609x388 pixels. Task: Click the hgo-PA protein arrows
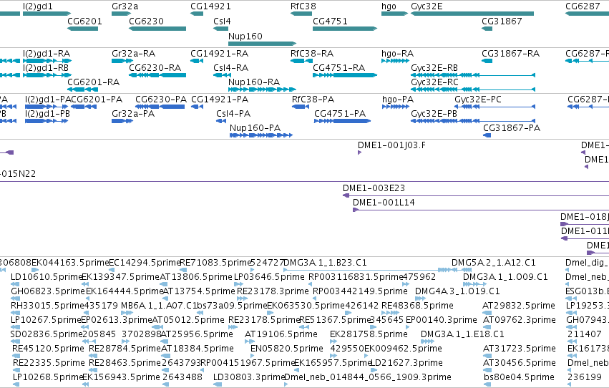[395, 107]
